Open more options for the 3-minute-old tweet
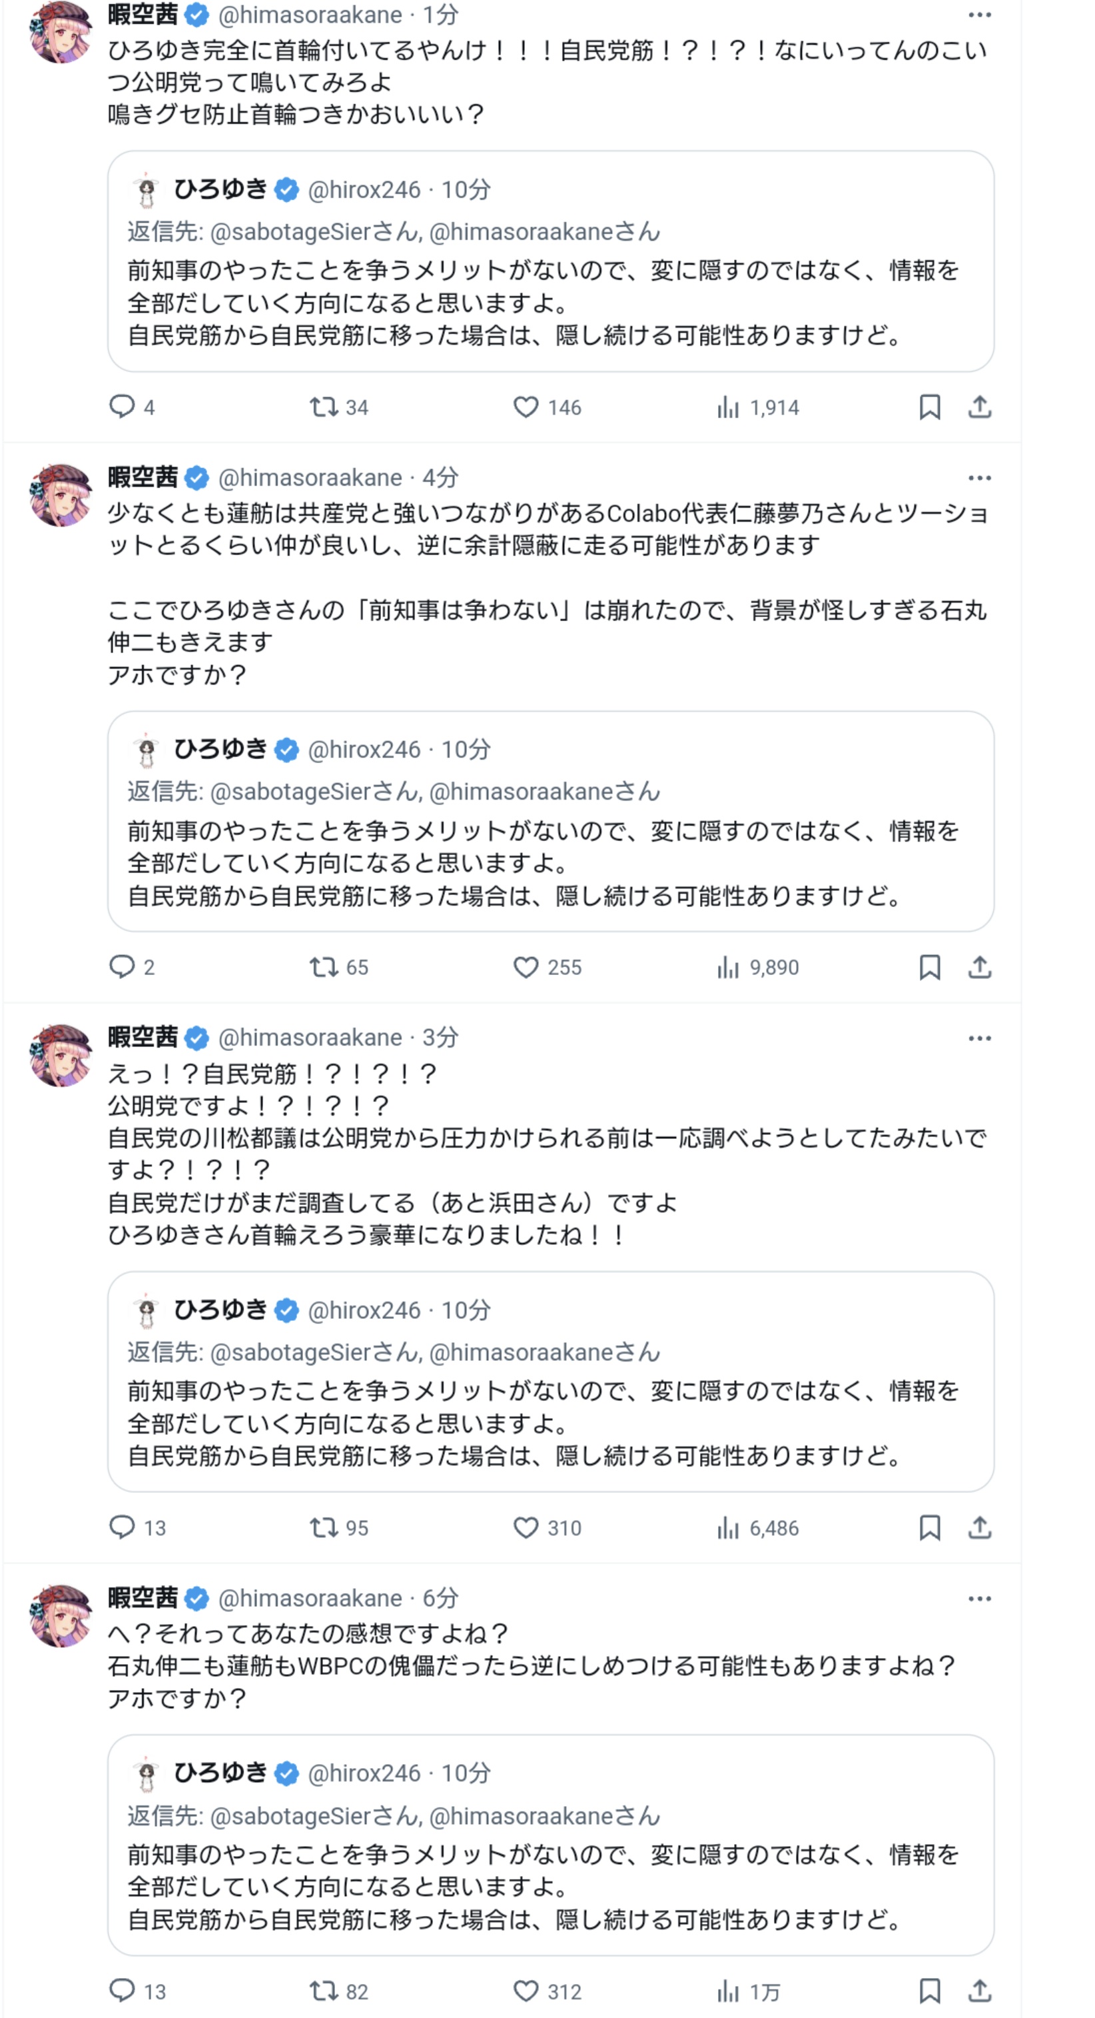1095x2018 pixels. click(x=979, y=1038)
